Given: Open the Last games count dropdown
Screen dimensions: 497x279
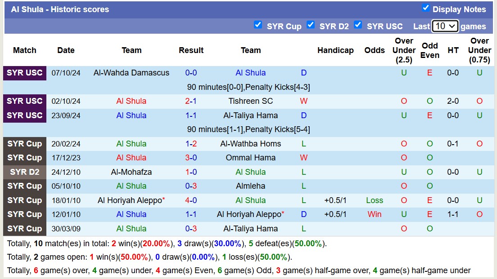Looking at the screenshot, I should coord(445,26).
